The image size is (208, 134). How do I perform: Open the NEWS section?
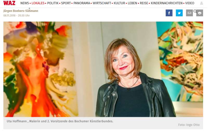pos(24,3)
